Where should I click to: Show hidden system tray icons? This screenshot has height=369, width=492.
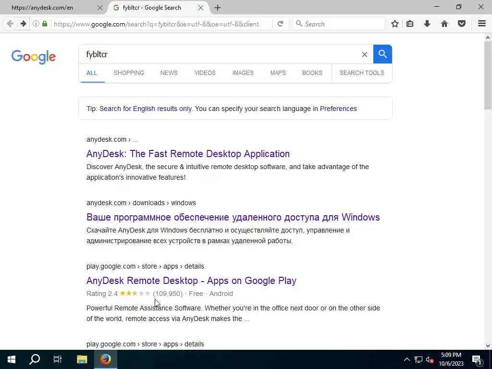click(x=406, y=359)
